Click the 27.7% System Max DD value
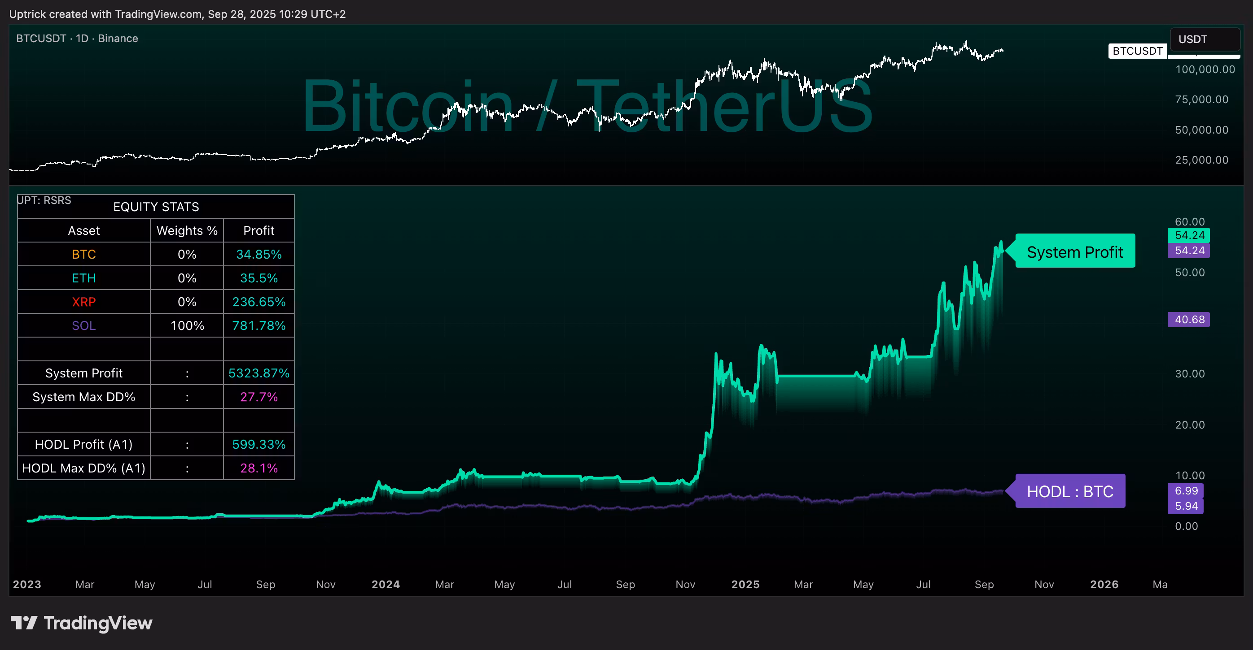 pos(259,397)
